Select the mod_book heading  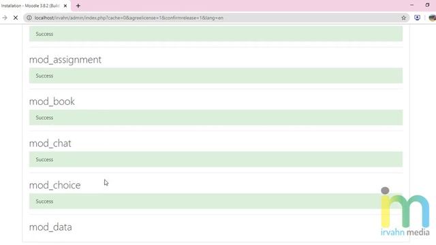pyautogui.click(x=52, y=101)
